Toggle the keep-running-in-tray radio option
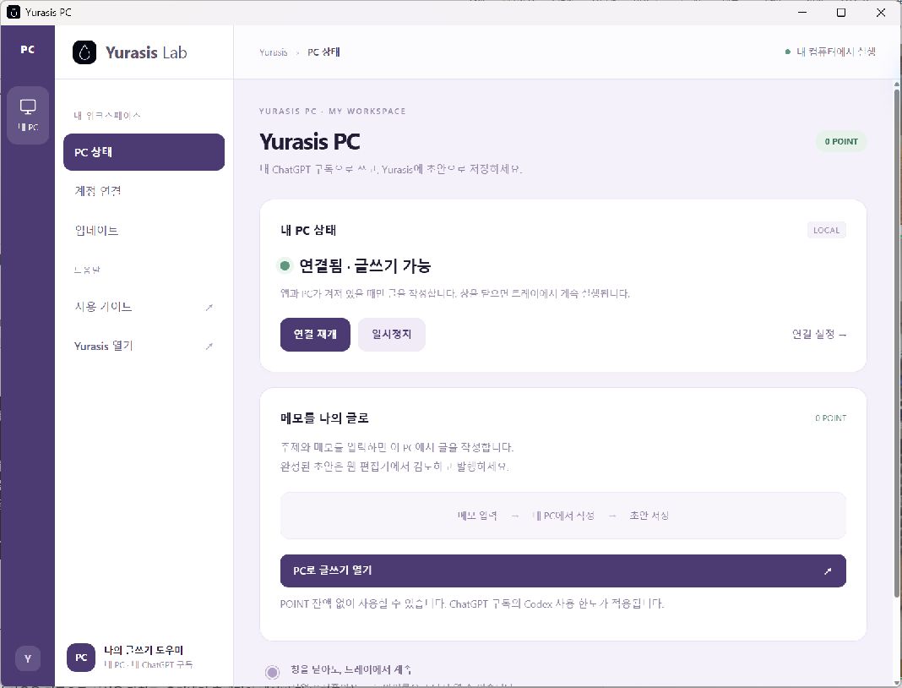902x688 pixels. tap(272, 671)
